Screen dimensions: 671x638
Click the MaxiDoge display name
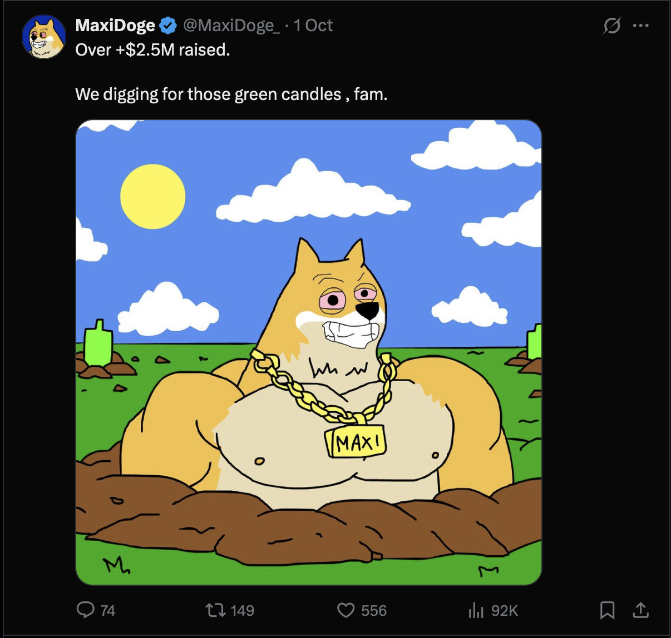[x=115, y=26]
